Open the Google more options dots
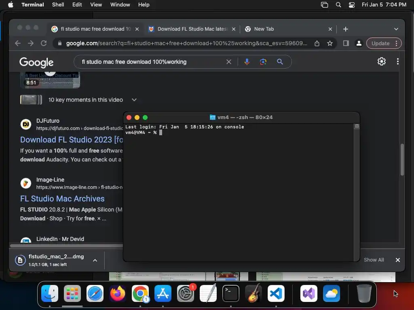The height and width of the screenshot is (310, 414). pyautogui.click(x=398, y=61)
